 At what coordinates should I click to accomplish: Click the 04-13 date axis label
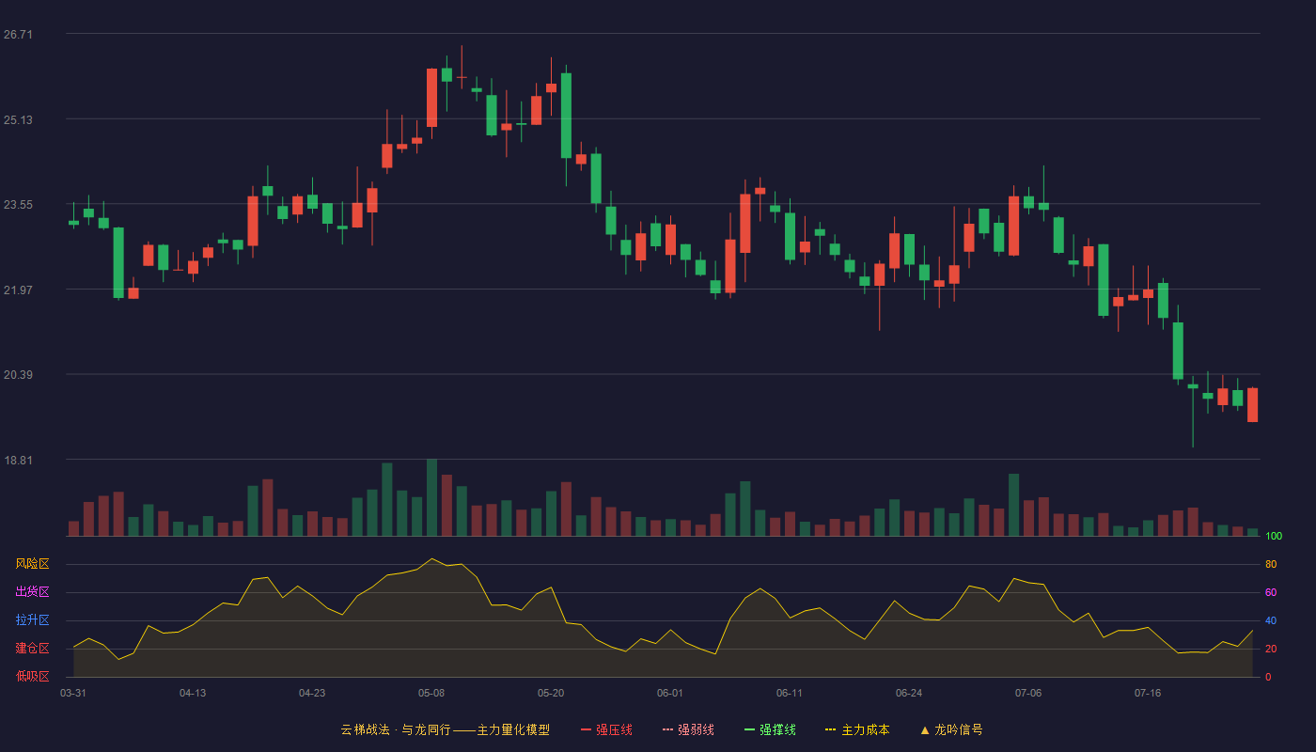(x=193, y=693)
